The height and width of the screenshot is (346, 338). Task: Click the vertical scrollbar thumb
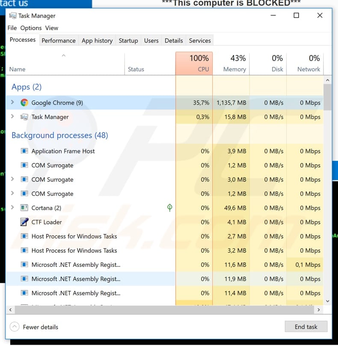tap(328, 97)
